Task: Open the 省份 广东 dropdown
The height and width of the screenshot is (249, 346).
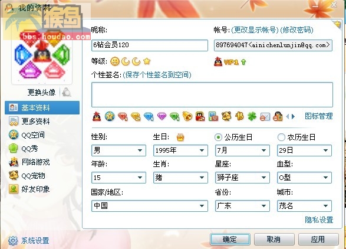Action: [x=242, y=206]
